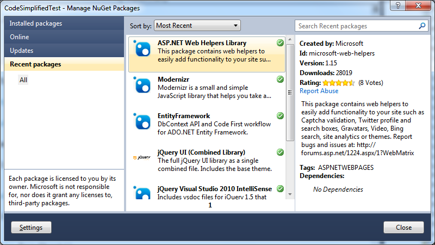Click installed checkmark next to ASP.NET Web Helpers Library
Screen dimensions: 435x245
(x=280, y=43)
